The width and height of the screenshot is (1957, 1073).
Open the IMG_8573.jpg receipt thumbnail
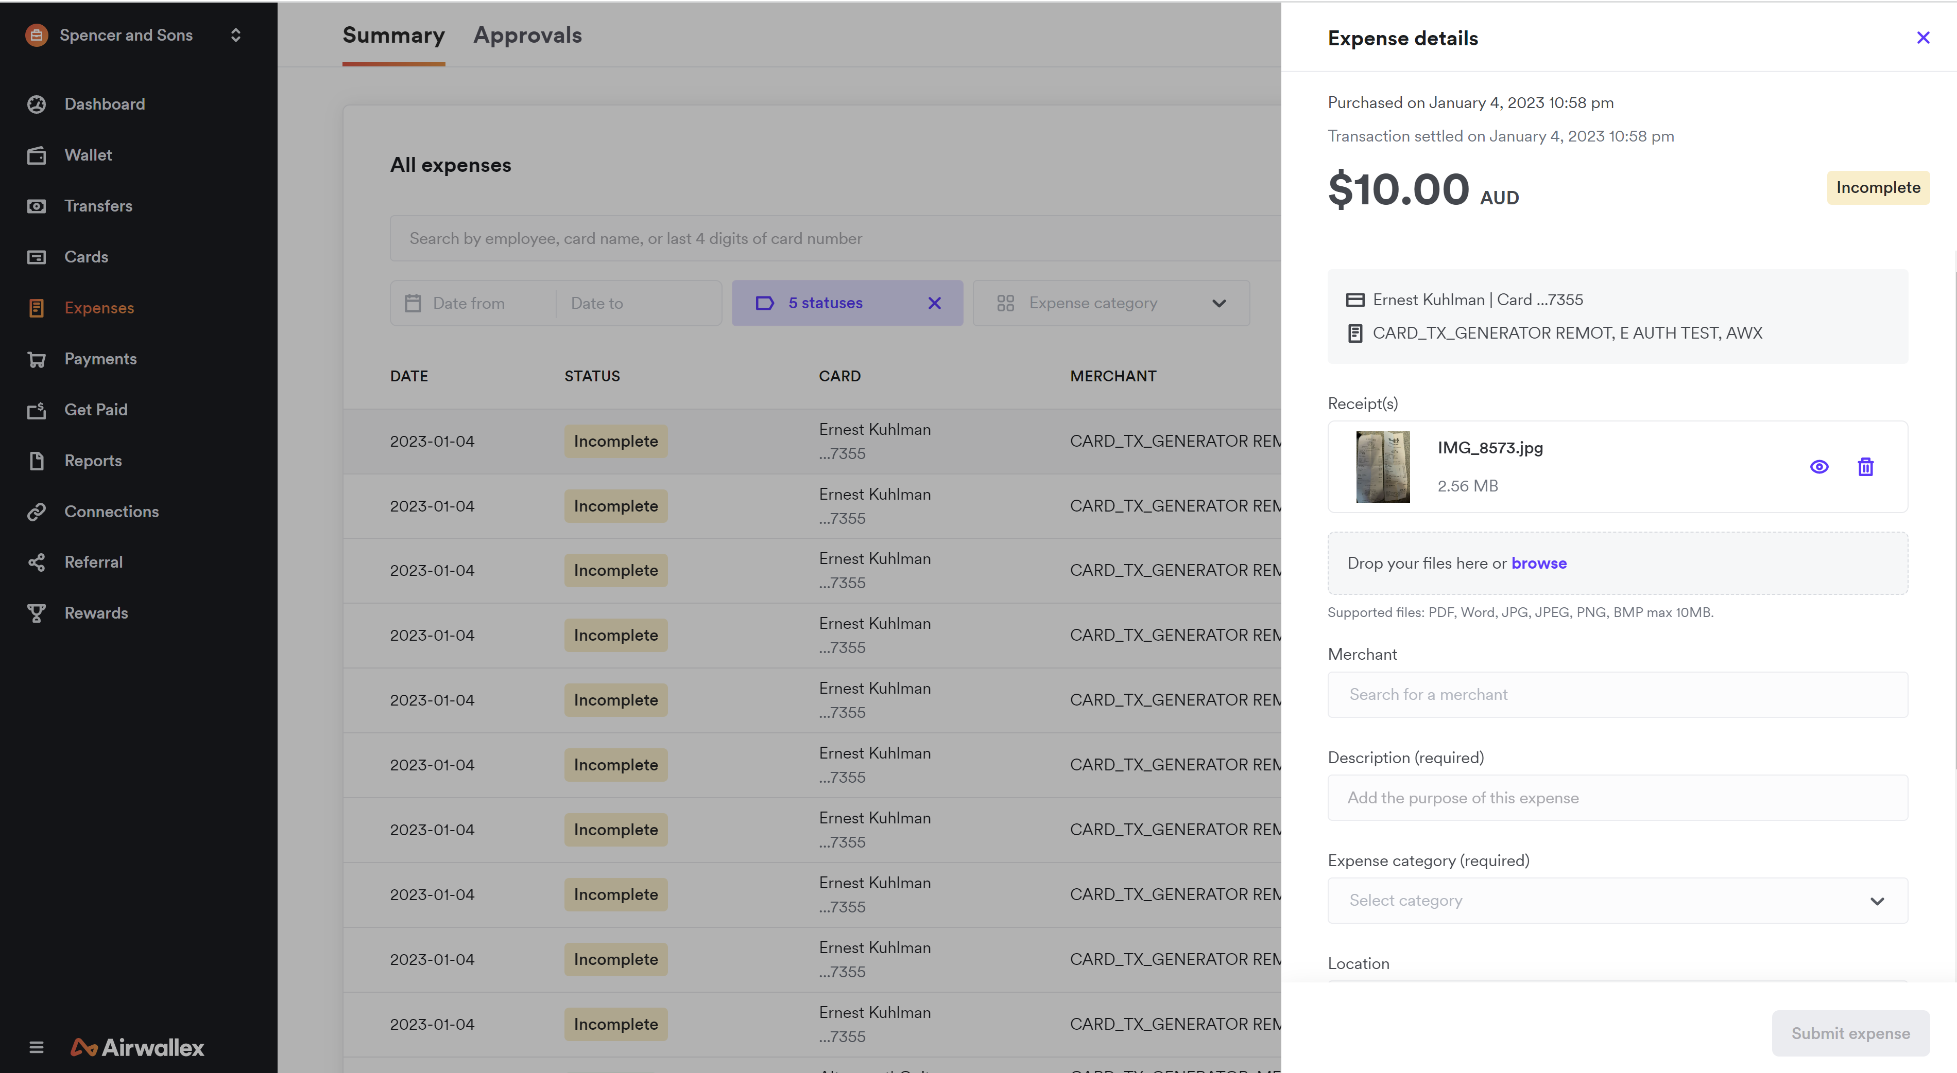pyautogui.click(x=1383, y=466)
